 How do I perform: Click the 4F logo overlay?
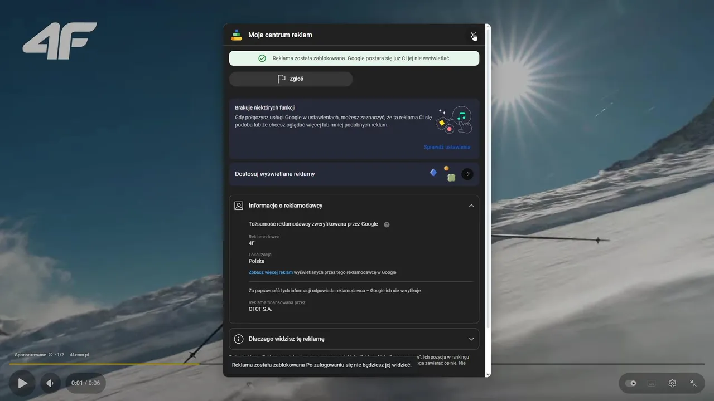[x=60, y=41]
